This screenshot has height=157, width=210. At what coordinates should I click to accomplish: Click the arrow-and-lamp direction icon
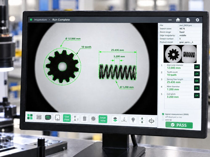coord(76,118)
